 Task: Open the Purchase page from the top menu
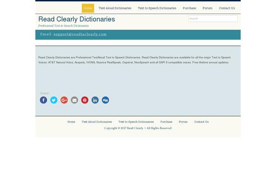(190, 8)
